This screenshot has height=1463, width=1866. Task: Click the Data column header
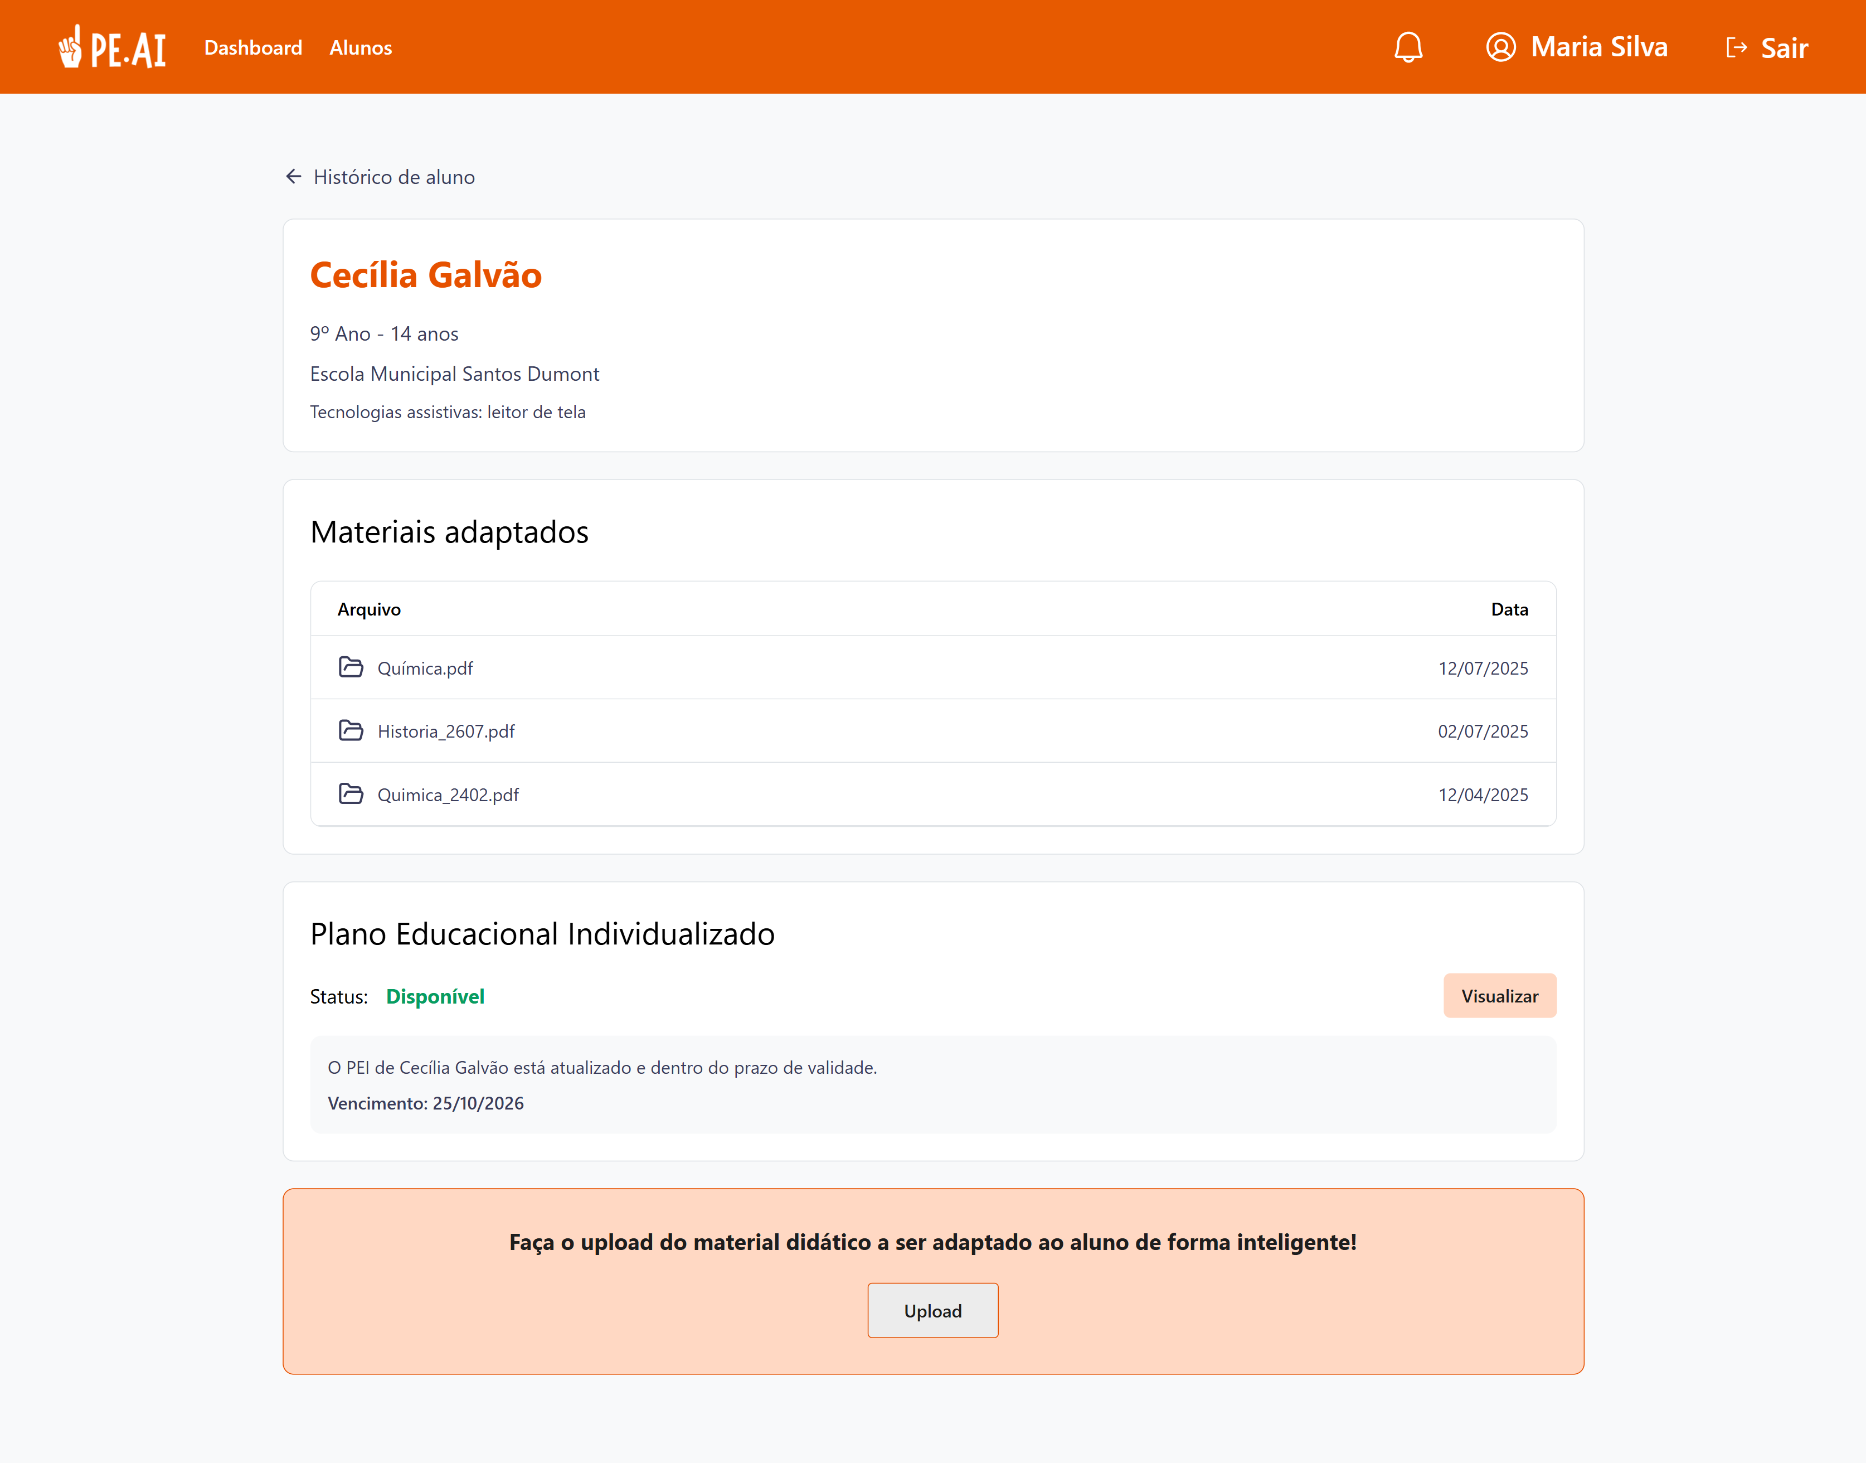(1510, 608)
